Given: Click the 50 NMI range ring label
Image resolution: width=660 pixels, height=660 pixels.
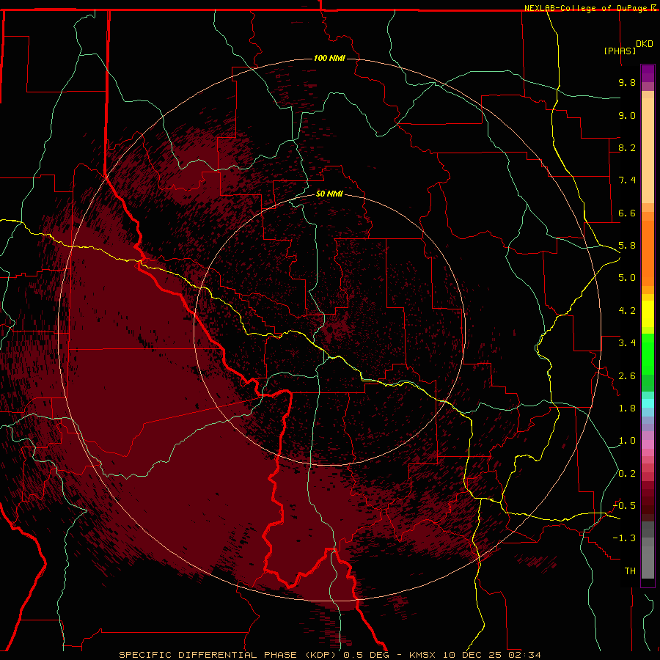Looking at the screenshot, I should tap(329, 194).
